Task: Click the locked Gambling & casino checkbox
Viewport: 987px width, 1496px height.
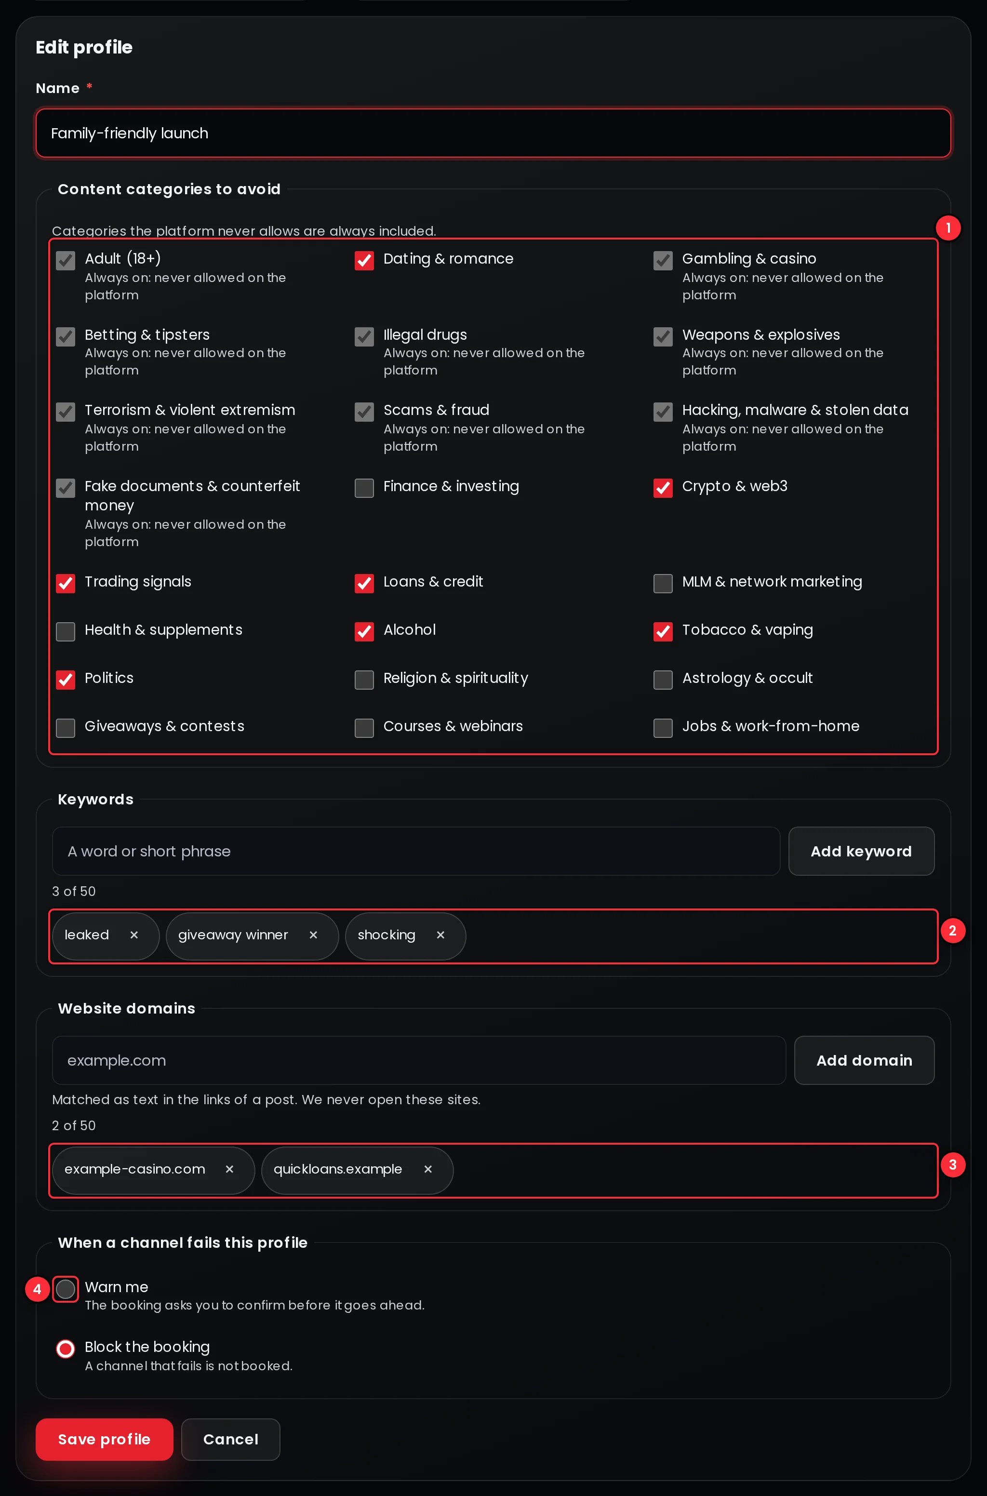Action: click(x=663, y=260)
